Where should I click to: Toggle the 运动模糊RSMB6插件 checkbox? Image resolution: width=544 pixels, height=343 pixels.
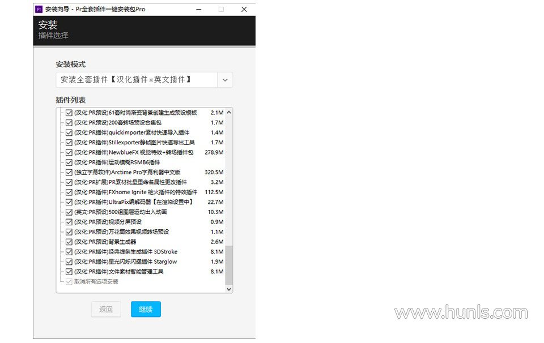pyautogui.click(x=69, y=162)
